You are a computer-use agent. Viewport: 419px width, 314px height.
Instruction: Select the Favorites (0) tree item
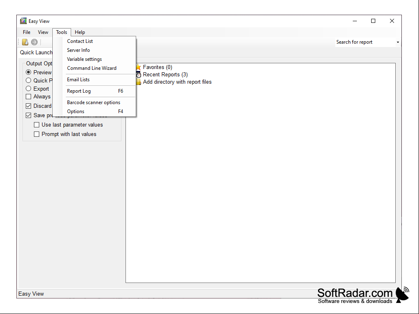pyautogui.click(x=157, y=67)
